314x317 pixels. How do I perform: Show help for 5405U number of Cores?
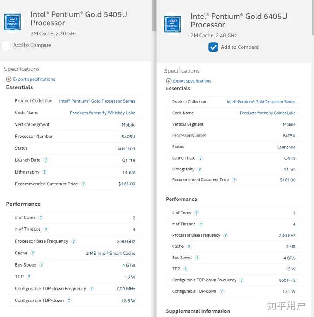coord(41,217)
